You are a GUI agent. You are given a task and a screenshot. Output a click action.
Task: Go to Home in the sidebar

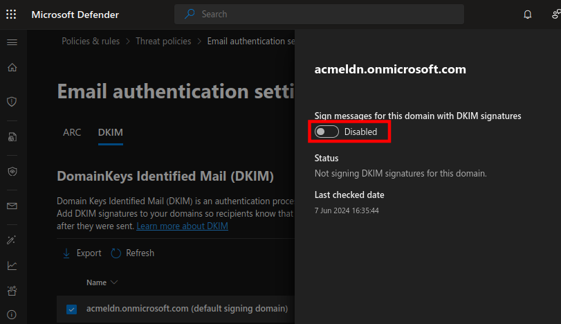tap(12, 68)
